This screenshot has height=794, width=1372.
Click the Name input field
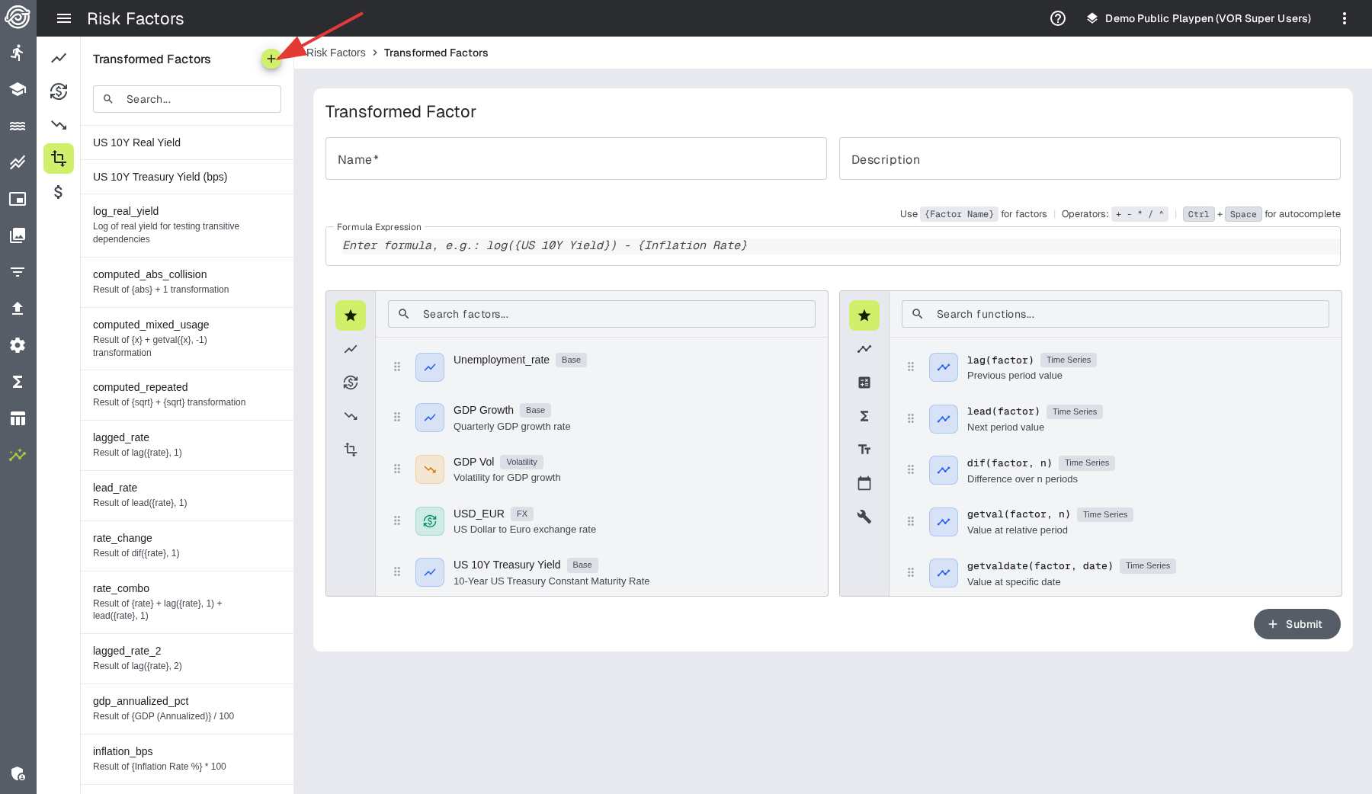(x=575, y=159)
